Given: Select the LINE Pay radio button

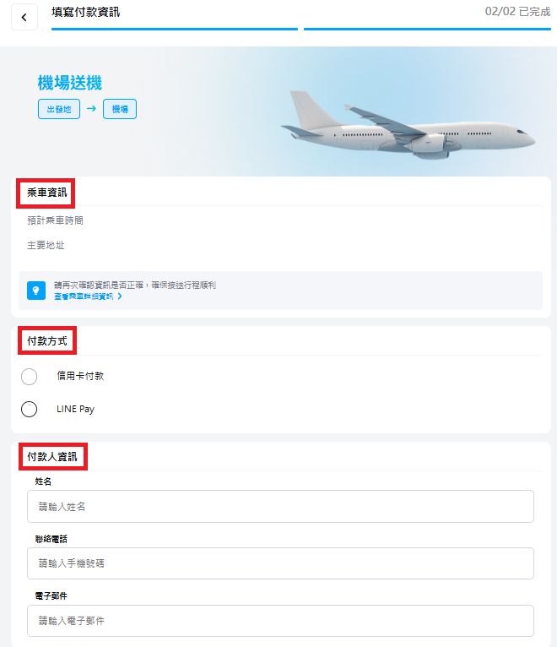Looking at the screenshot, I should (x=30, y=410).
